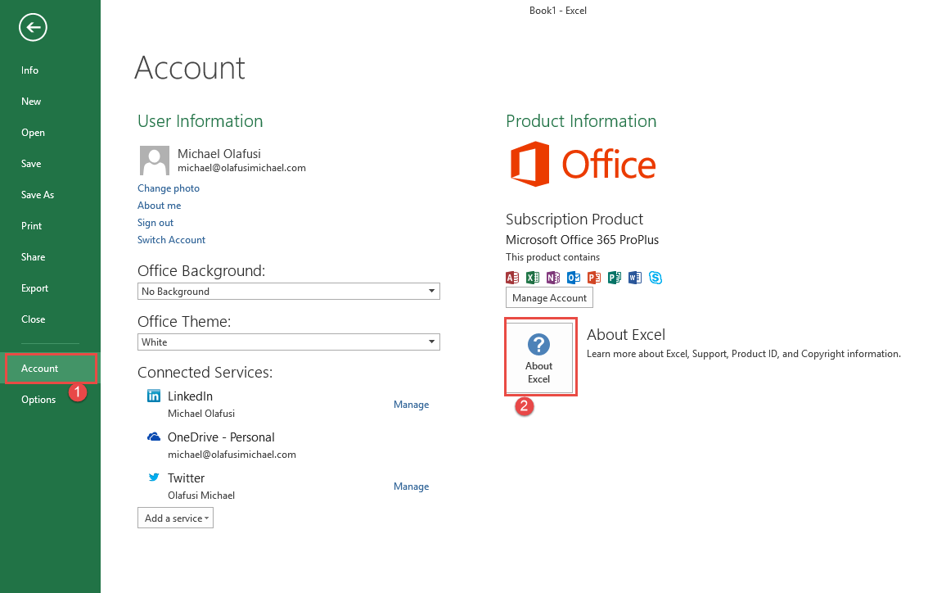Screen dimensions: 937x593
Task: Click the About Excel button
Action: tap(540, 358)
